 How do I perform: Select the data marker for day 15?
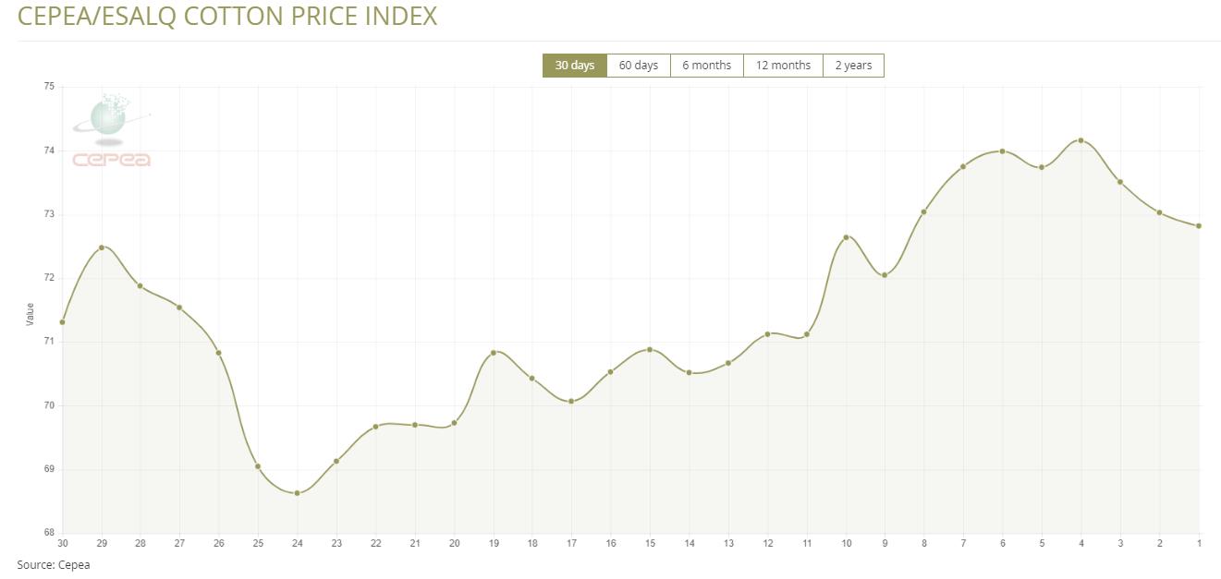pyautogui.click(x=650, y=350)
